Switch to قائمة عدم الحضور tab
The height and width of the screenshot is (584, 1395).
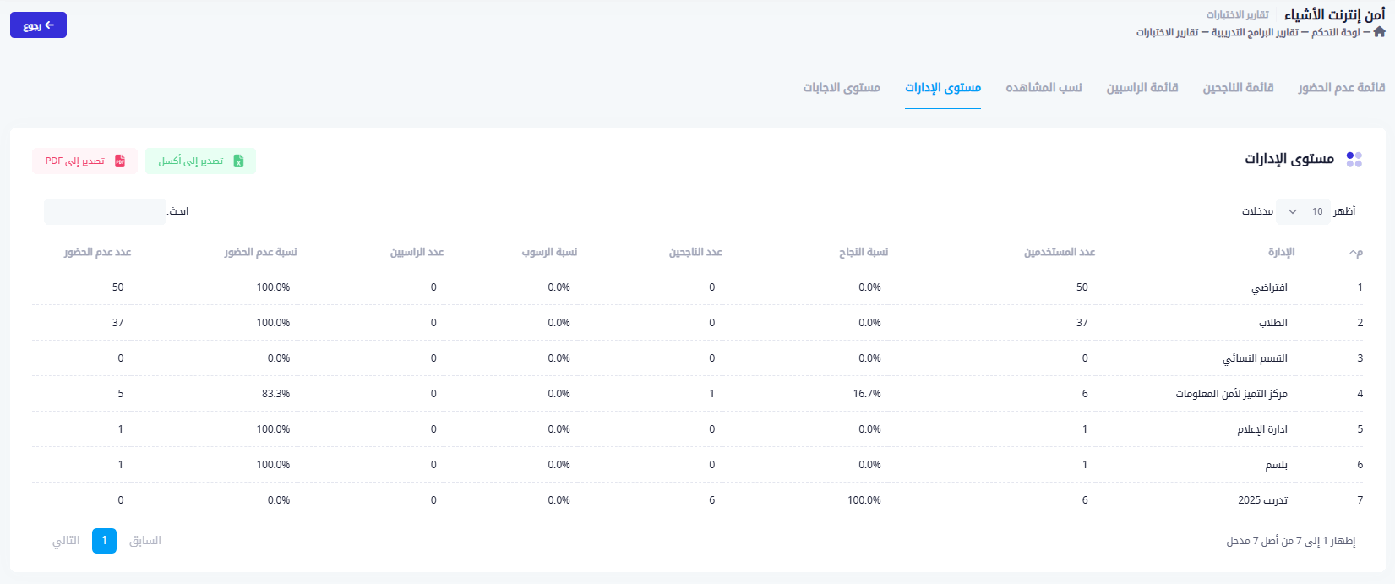click(x=1341, y=88)
